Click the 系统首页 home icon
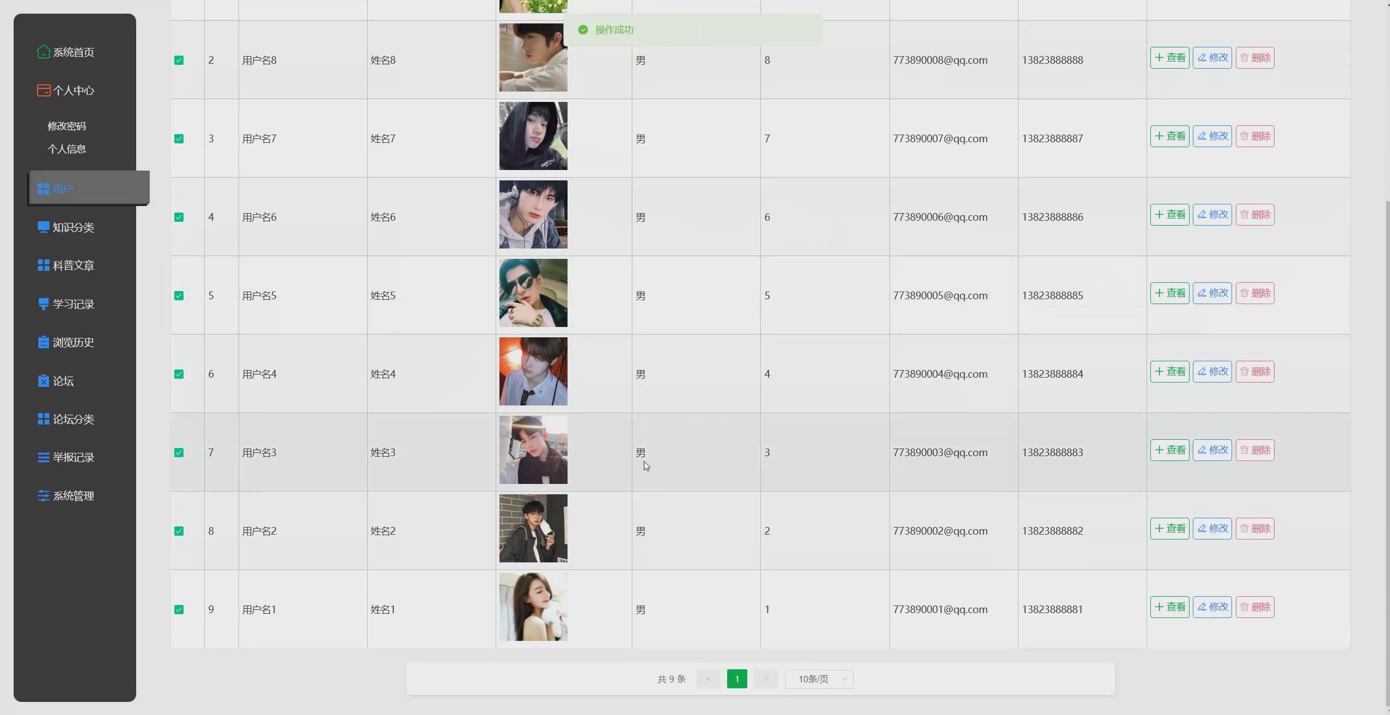This screenshot has height=715, width=1390. (43, 52)
